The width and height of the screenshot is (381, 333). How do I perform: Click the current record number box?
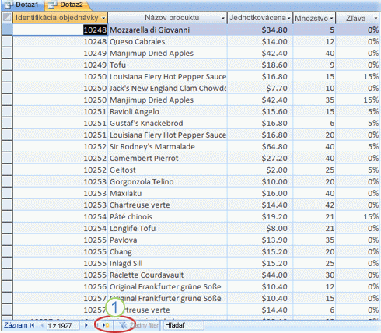(63, 325)
